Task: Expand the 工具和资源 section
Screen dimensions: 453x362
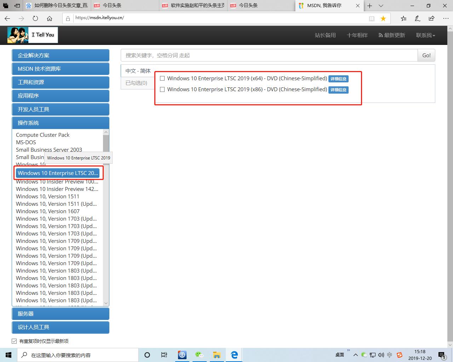Action: pos(61,82)
